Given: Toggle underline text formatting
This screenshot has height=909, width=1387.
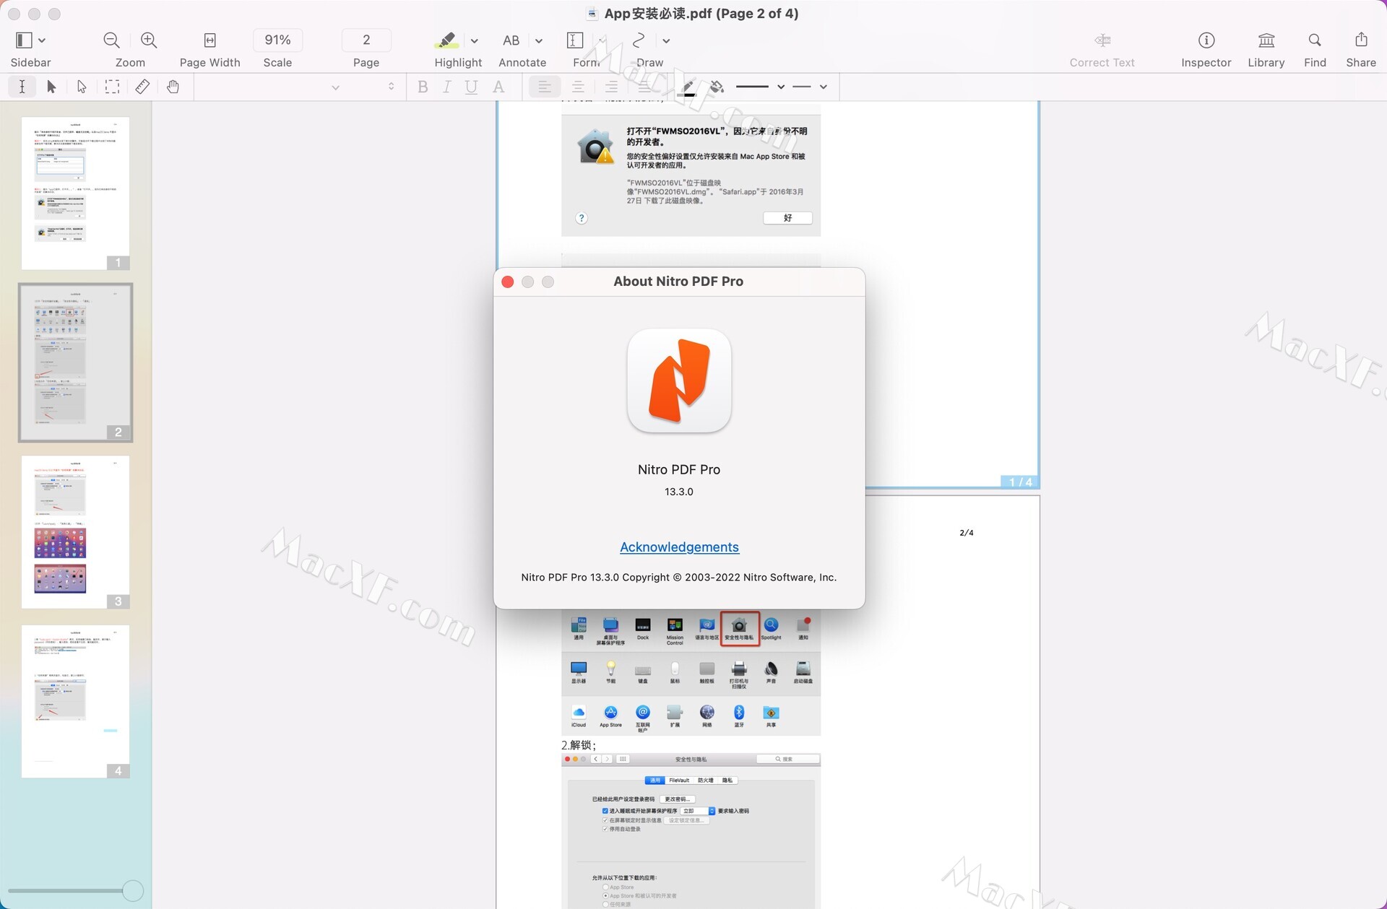Looking at the screenshot, I should [471, 87].
